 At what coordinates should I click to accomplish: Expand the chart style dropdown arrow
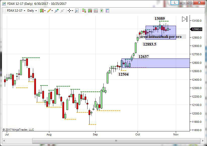coord(45,11)
